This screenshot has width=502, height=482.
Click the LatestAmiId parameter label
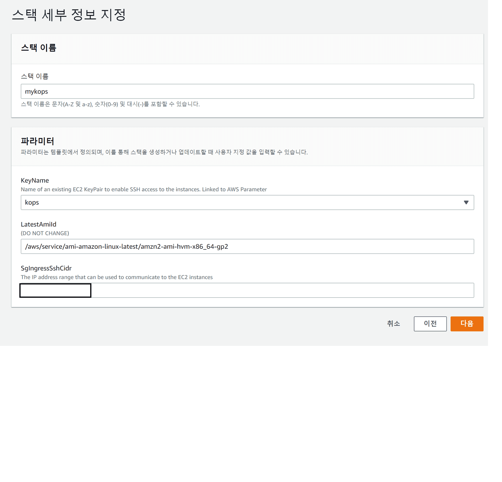[38, 224]
